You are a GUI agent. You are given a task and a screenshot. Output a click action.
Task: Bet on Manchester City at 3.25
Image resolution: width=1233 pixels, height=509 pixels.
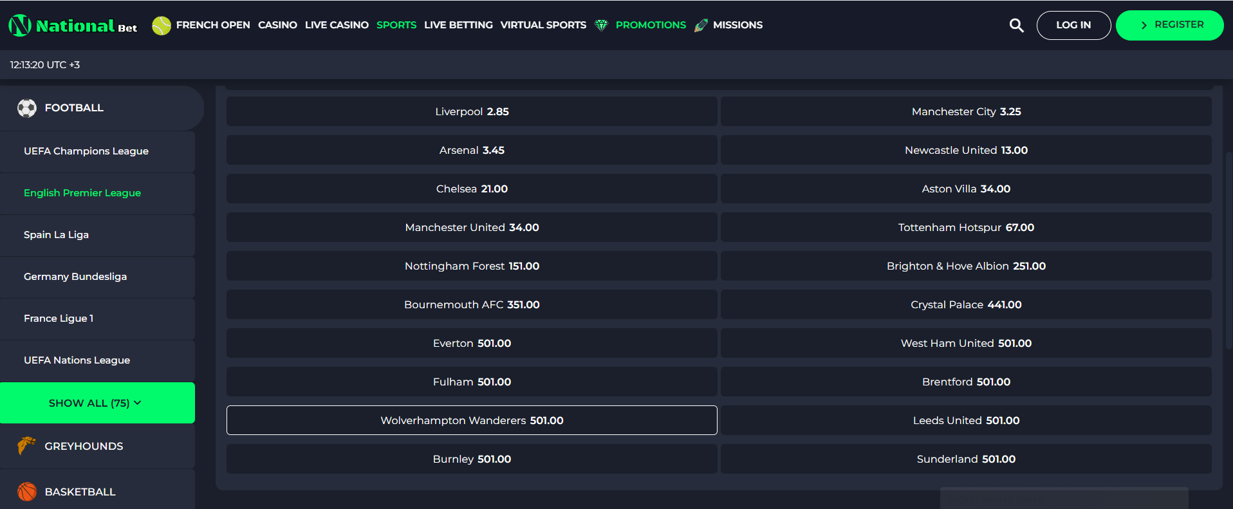point(966,111)
